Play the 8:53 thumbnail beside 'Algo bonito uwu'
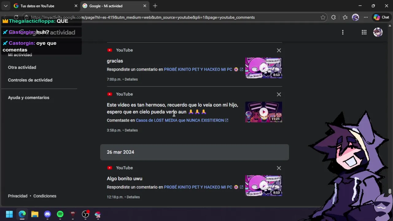The image size is (393, 221). point(263,185)
